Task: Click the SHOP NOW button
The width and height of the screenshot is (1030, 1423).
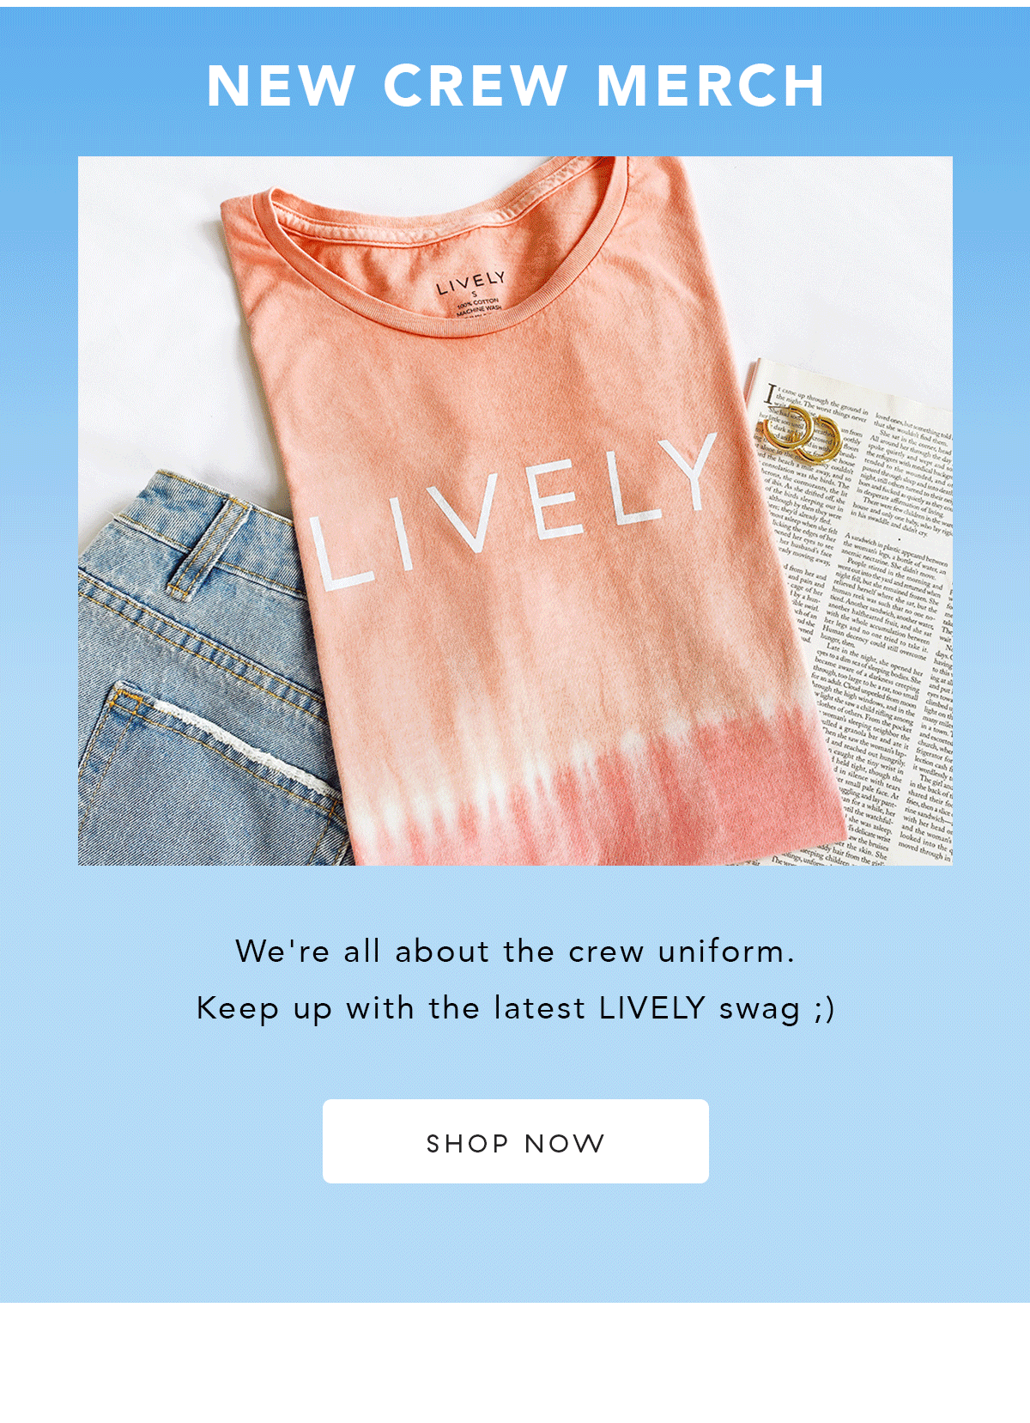Action: [x=515, y=1141]
